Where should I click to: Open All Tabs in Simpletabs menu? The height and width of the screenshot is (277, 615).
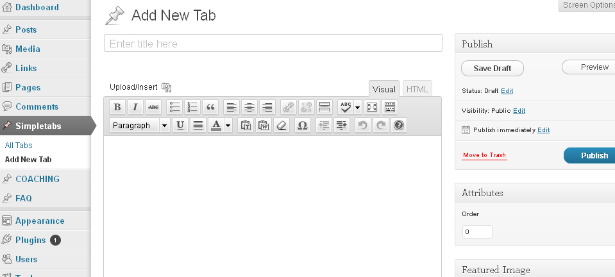pos(19,145)
